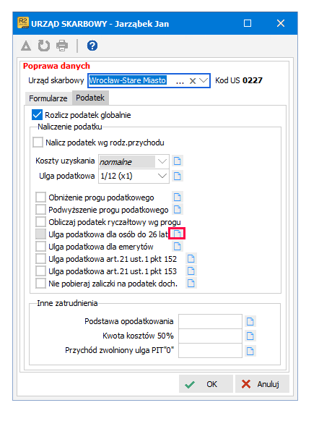Click the Przychód zwolniony ulga PIT"0" field

(210, 351)
